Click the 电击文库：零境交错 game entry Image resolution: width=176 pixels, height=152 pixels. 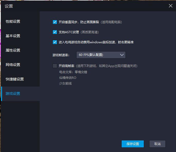[73, 72]
